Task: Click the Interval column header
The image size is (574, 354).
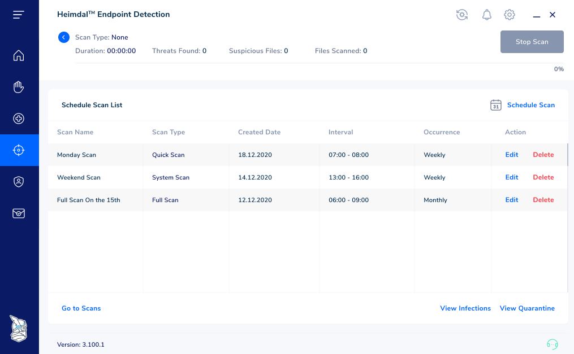Action: point(340,132)
